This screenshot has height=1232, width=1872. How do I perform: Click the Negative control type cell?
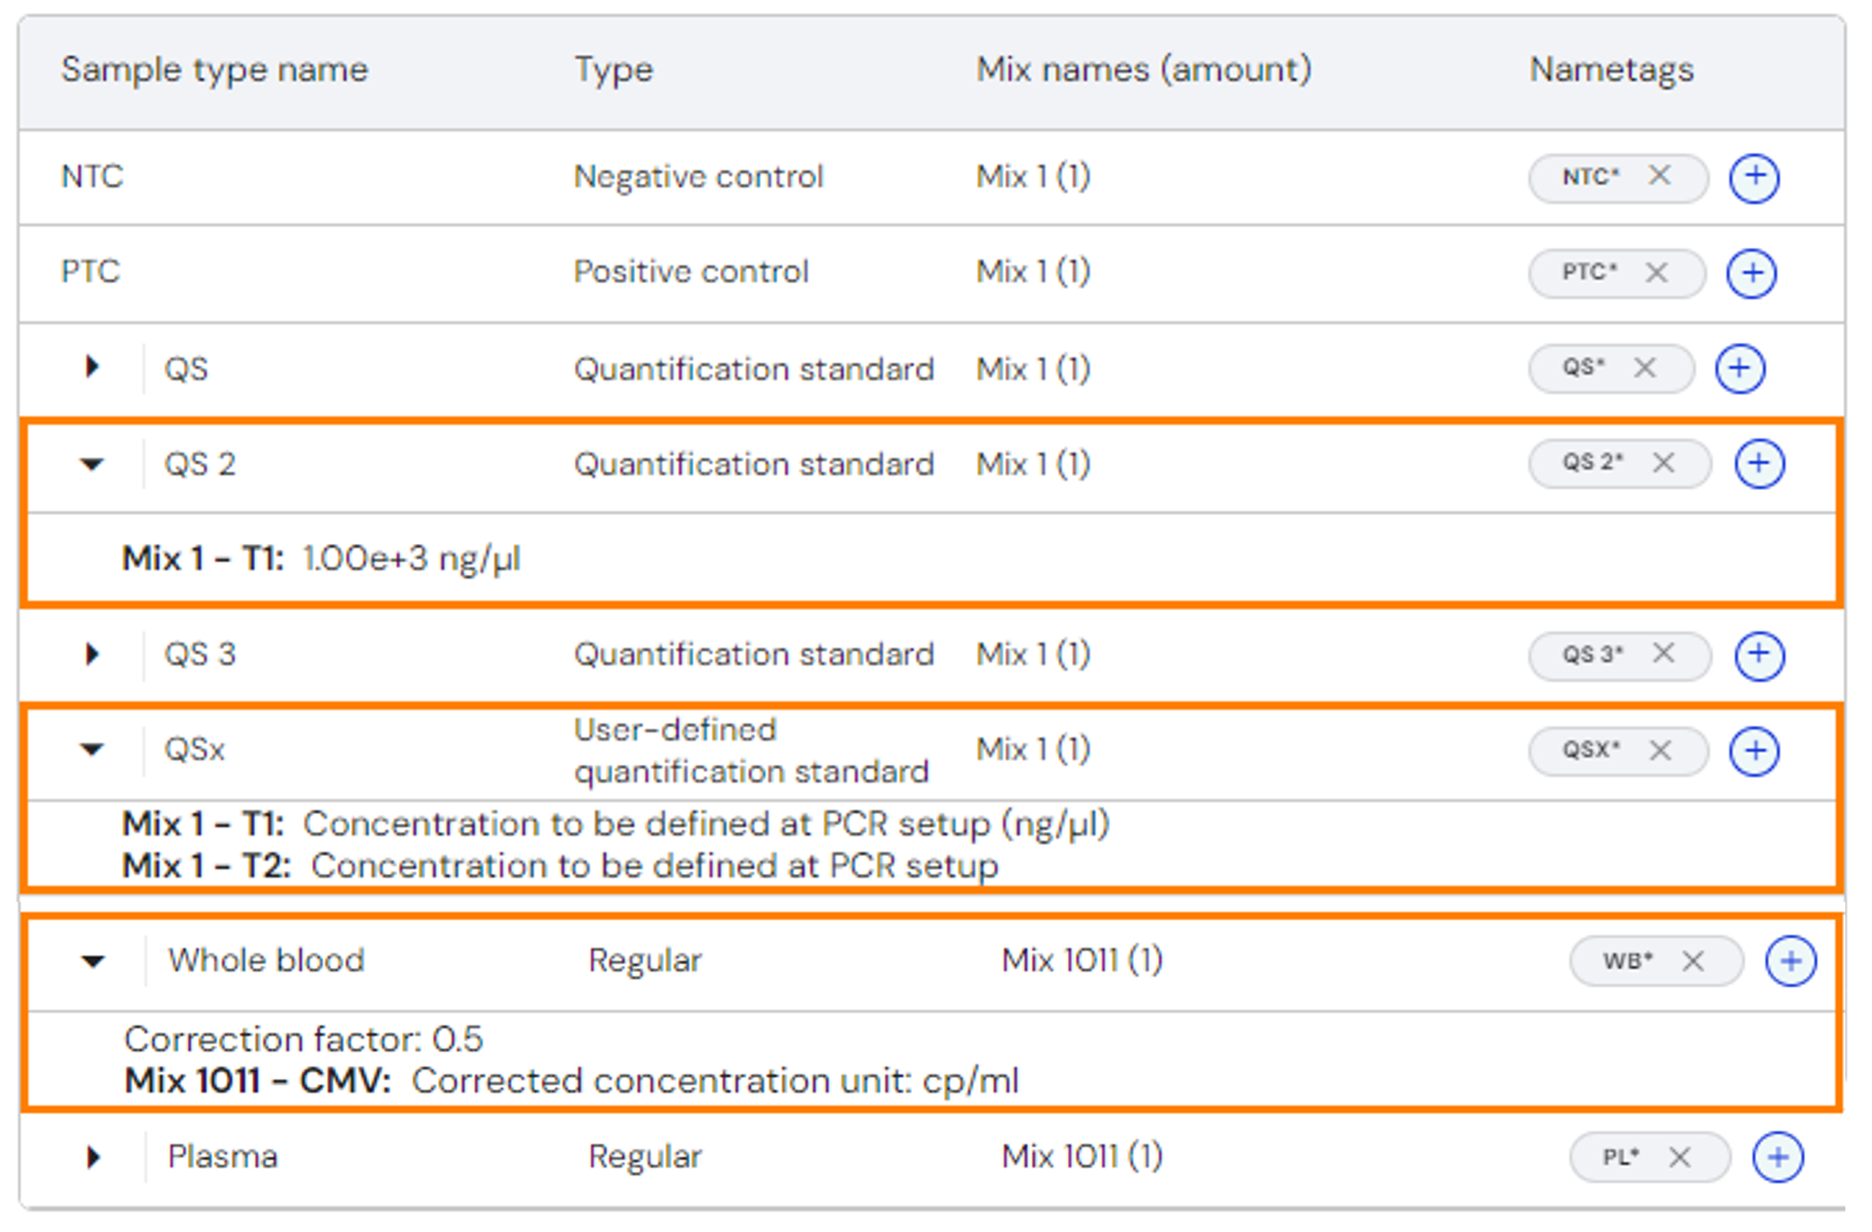(697, 177)
